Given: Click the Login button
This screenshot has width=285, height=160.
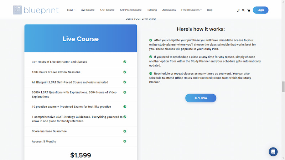Looking at the screenshot, I should coord(260,10).
